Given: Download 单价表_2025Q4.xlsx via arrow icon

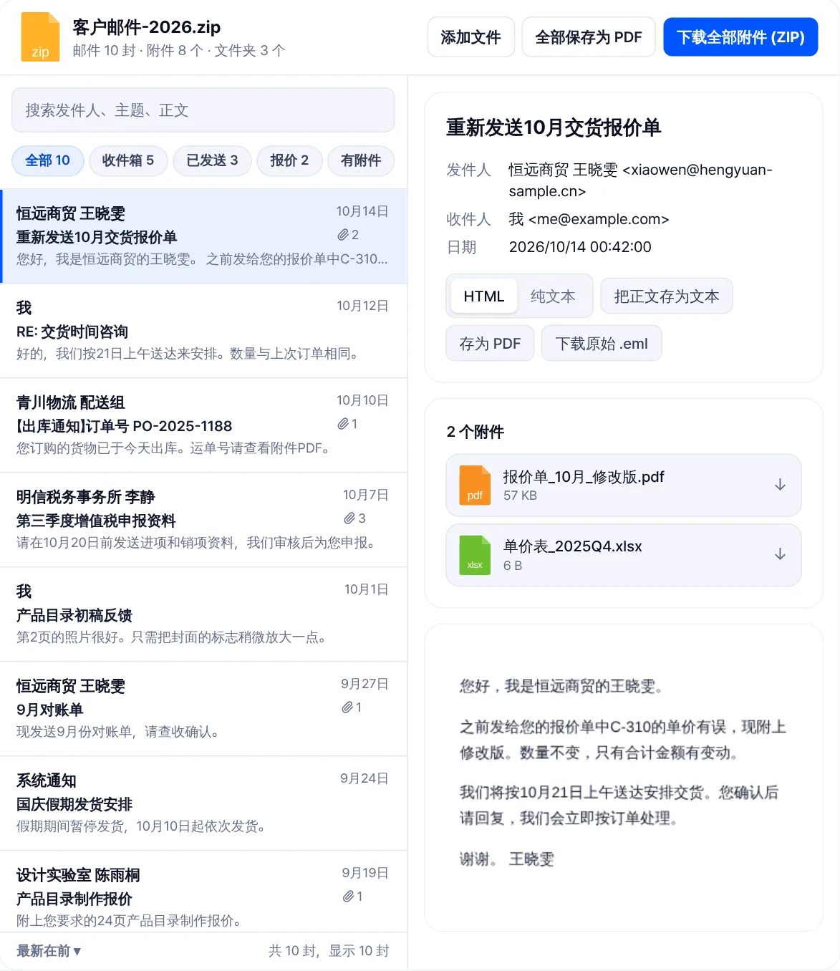Looking at the screenshot, I should (x=780, y=554).
